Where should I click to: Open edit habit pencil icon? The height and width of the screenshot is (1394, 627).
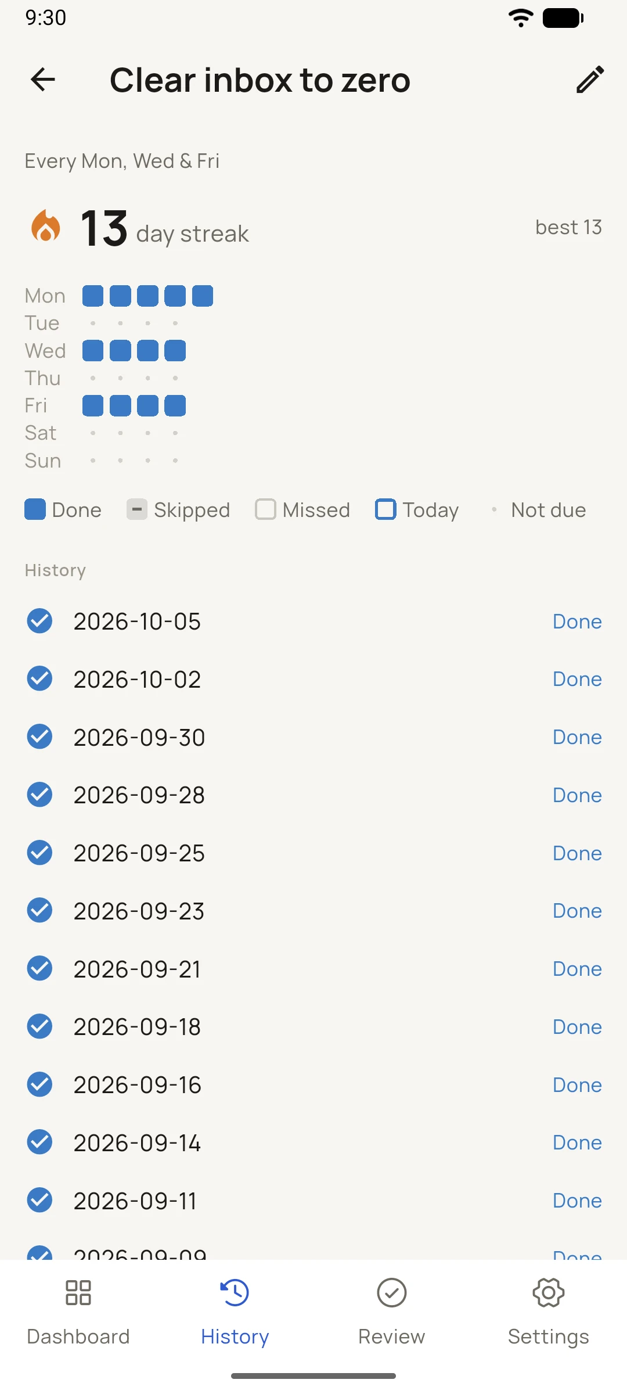[x=590, y=80]
